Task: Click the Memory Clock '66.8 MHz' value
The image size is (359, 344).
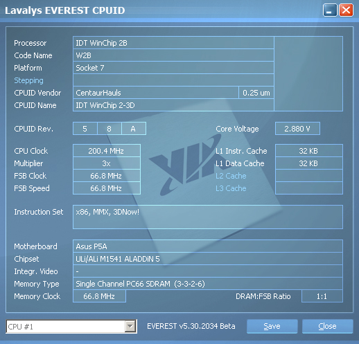Action: click(x=99, y=296)
